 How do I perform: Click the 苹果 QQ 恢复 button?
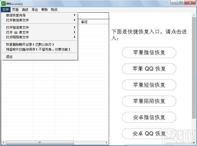149,69
